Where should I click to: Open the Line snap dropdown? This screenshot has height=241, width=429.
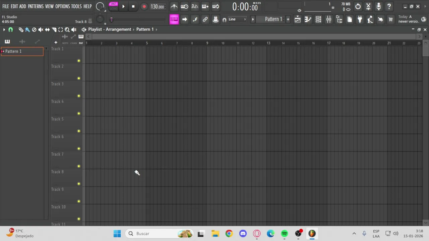coord(237,19)
